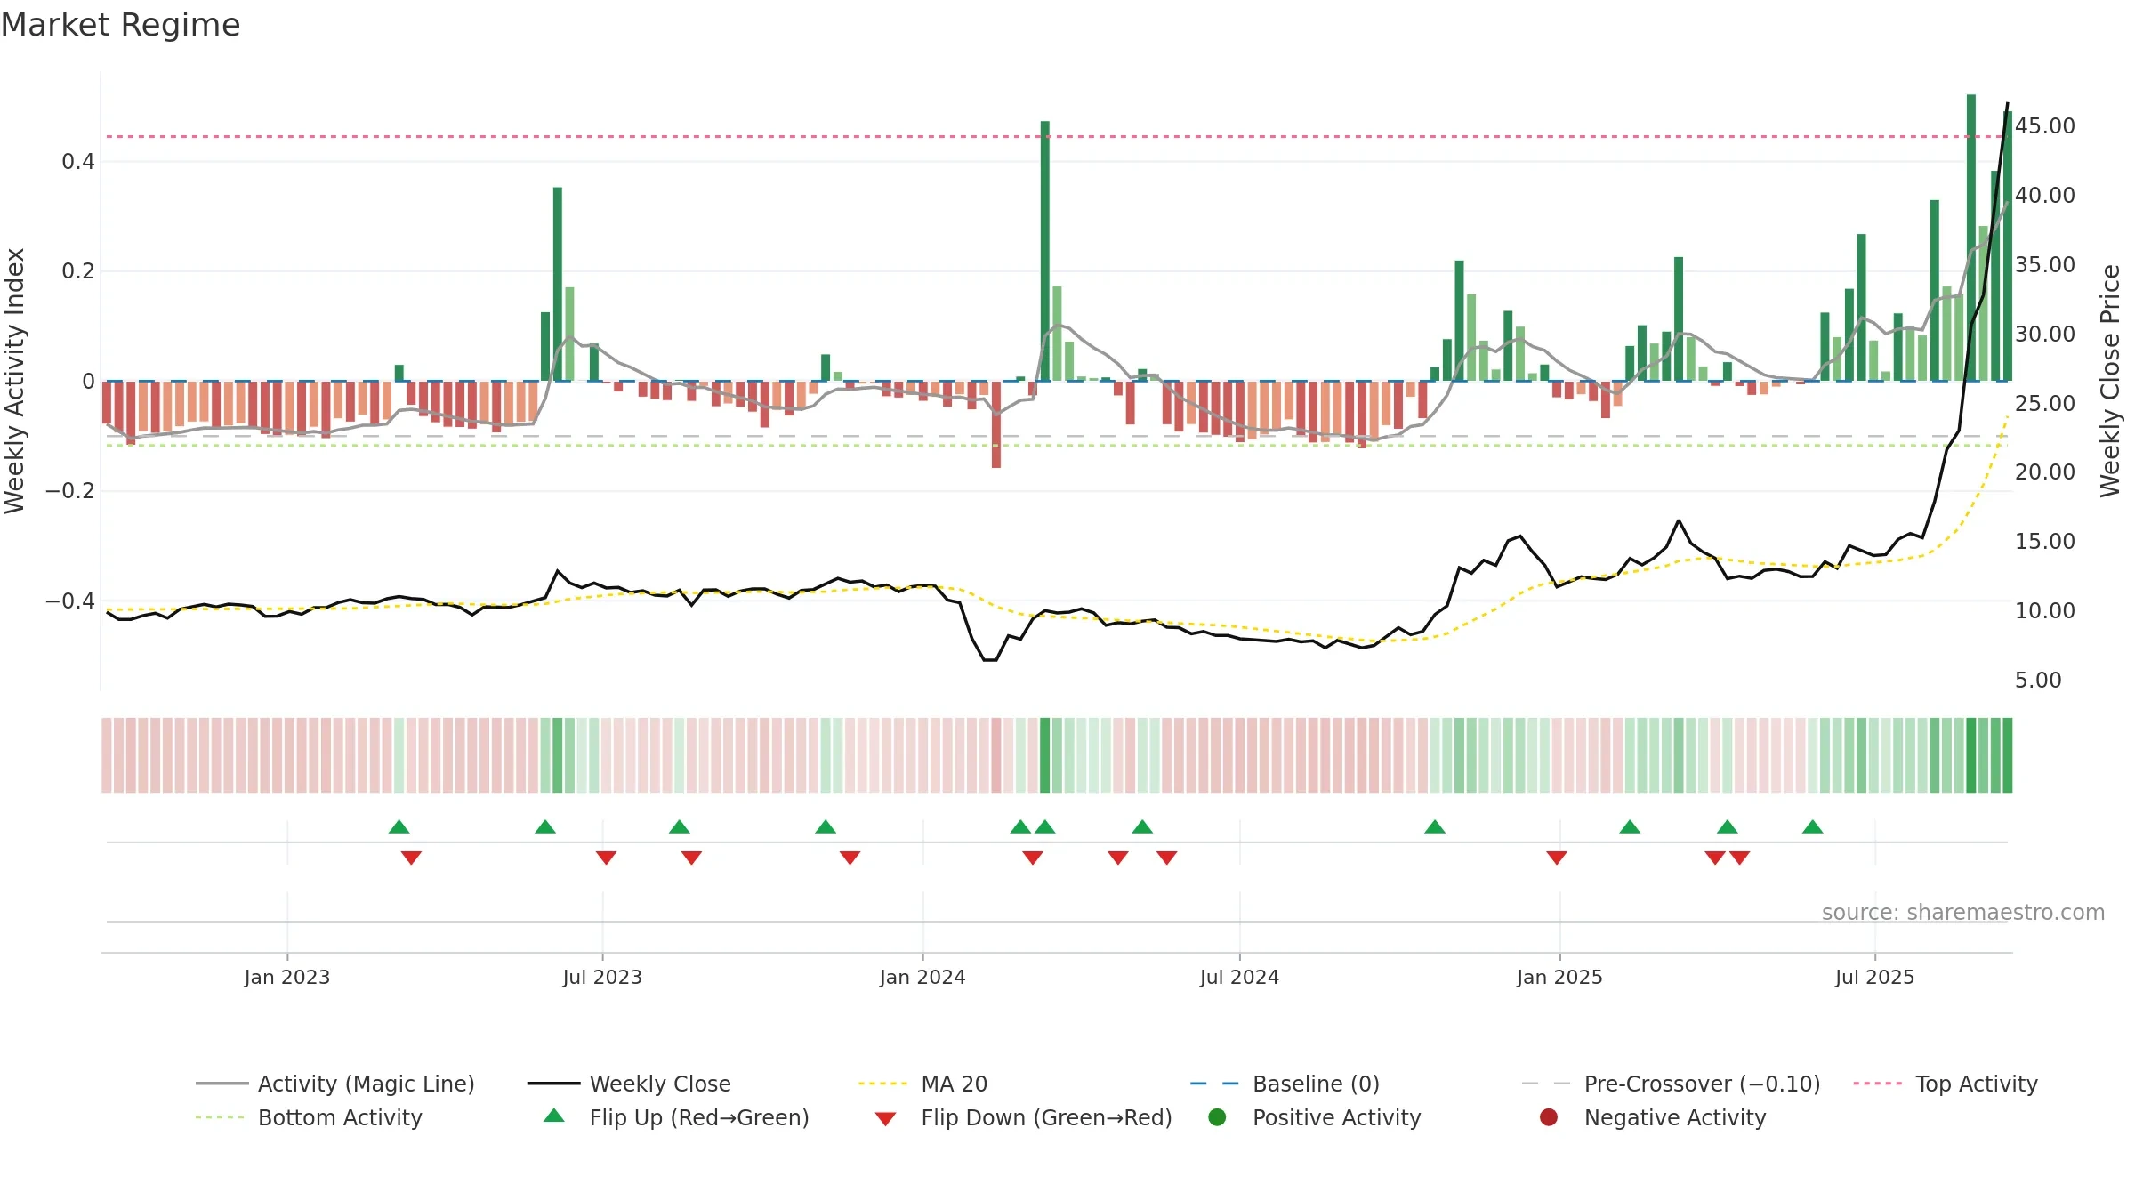Toggle the Negative Activity legend entry
The image size is (2135, 1201).
pyautogui.click(x=1653, y=1117)
